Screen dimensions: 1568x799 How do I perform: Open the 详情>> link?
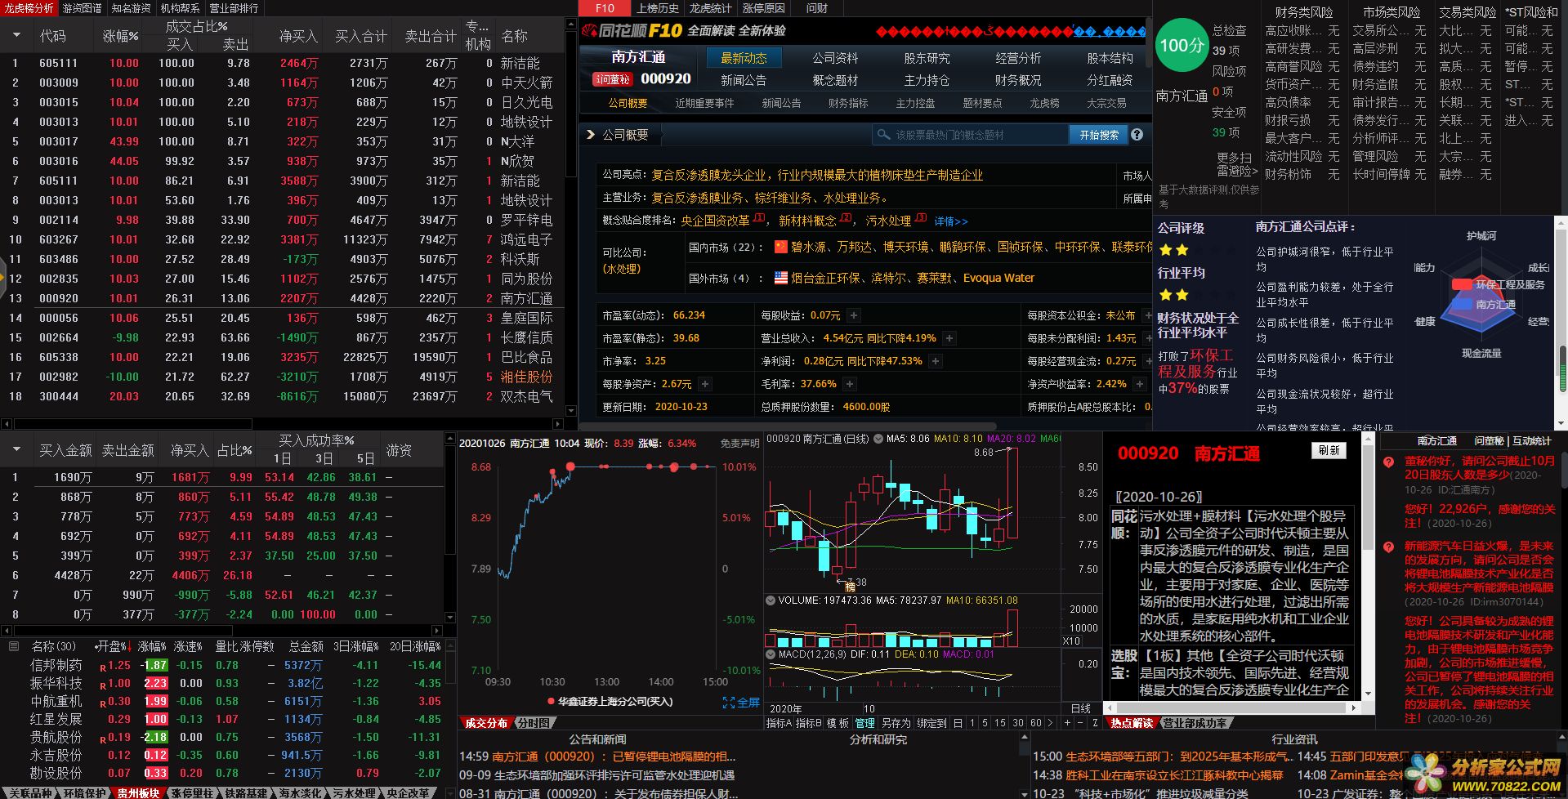point(951,221)
